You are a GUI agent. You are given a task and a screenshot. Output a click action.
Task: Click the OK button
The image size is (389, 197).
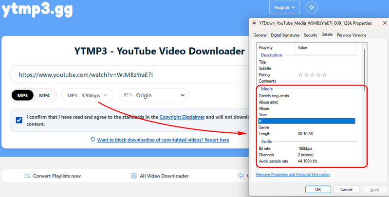coord(318,189)
